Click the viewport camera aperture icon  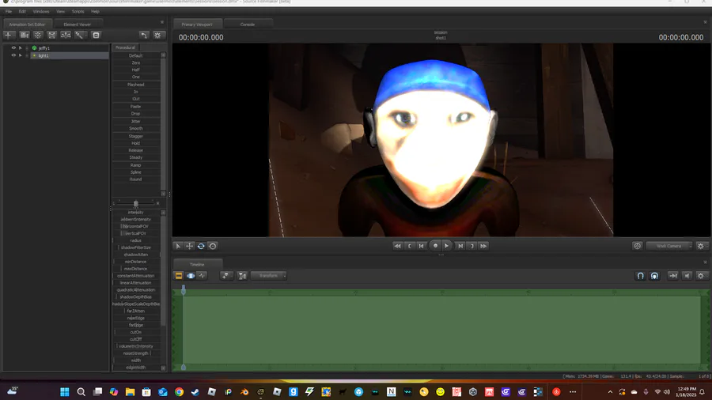637,246
